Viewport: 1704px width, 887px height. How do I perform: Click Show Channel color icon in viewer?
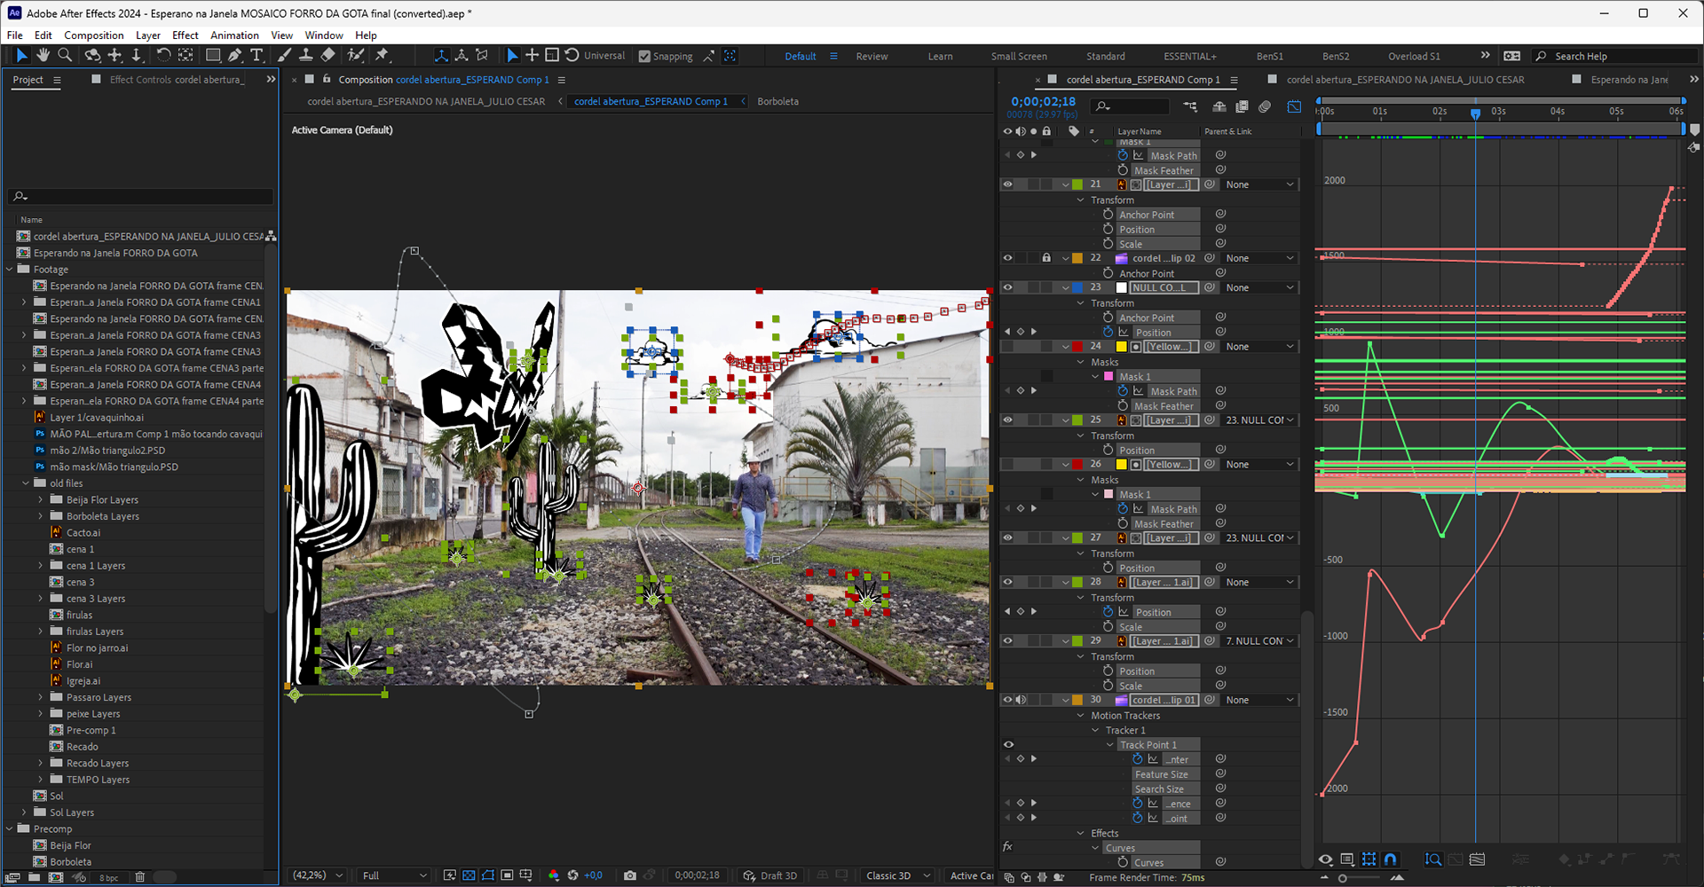554,875
